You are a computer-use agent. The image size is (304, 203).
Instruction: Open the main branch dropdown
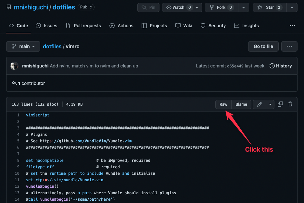point(23,46)
